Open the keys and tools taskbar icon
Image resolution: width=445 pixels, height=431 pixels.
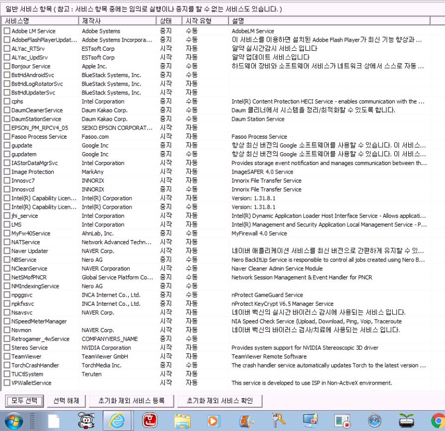point(277,420)
